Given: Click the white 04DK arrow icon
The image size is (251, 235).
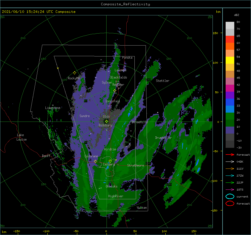Looking at the screenshot, I should (x=230, y=162).
